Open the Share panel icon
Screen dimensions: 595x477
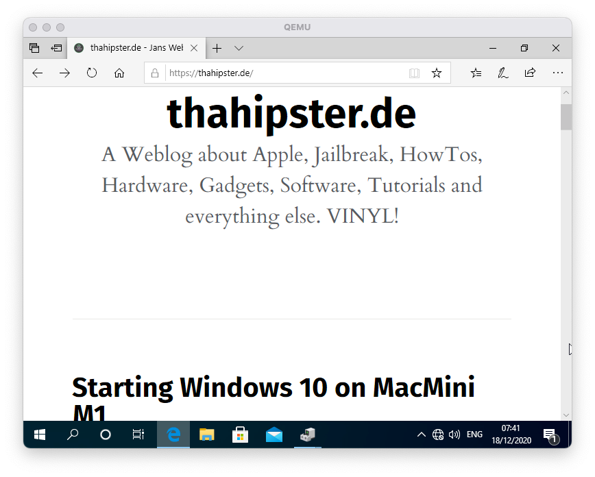click(x=530, y=73)
